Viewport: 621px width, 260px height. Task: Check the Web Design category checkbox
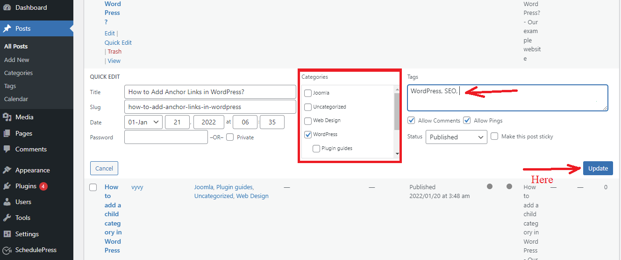[308, 121]
